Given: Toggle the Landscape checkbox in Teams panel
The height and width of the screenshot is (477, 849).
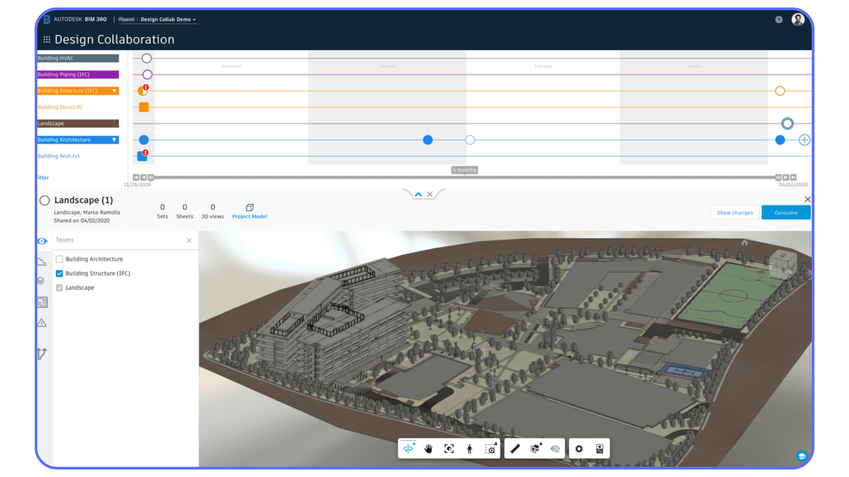Looking at the screenshot, I should pyautogui.click(x=59, y=288).
